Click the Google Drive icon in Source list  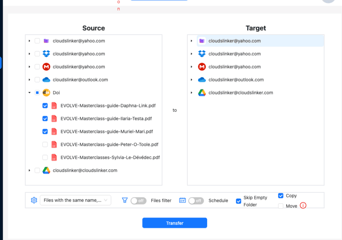click(46, 171)
